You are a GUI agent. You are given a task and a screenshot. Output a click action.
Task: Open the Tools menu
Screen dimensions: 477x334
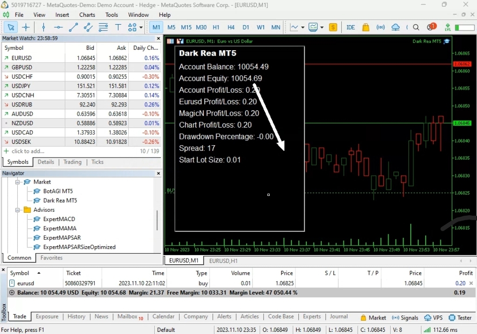pos(112,15)
